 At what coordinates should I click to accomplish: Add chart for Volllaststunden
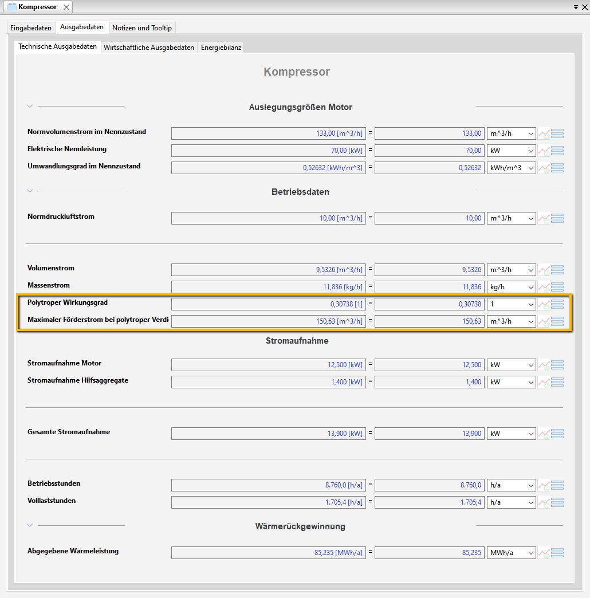coord(544,502)
